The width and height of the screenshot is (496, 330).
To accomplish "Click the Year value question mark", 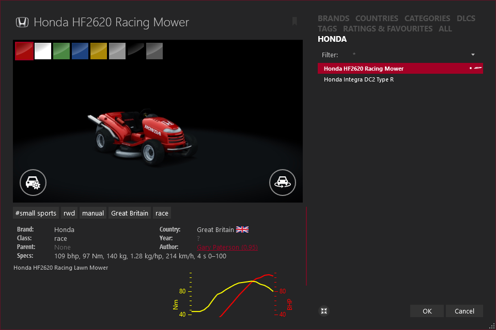I will (198, 238).
